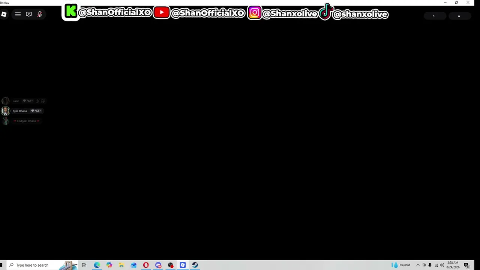This screenshot has width=480, height=270.
Task: Click the counter showing 0 at top right
Action: [x=459, y=16]
